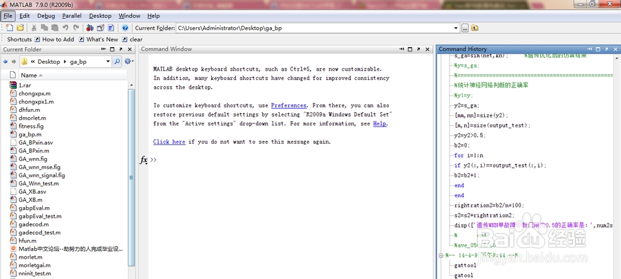
Task: Create a new M-file with toolbar icon
Action: 9,28
